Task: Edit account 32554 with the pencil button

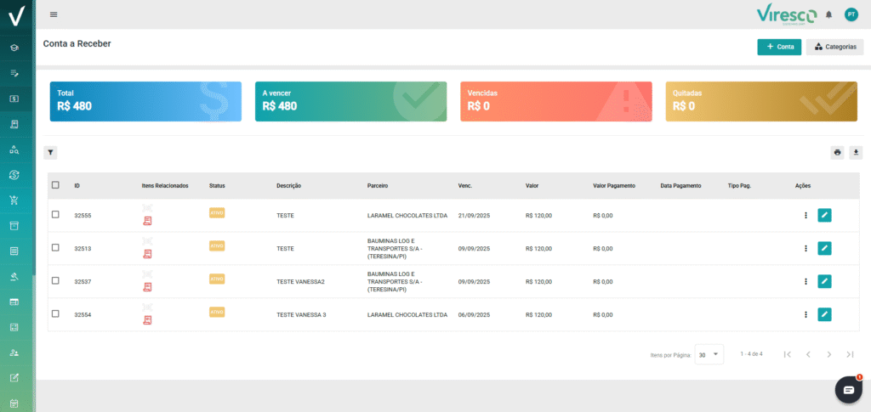Action: tap(824, 314)
